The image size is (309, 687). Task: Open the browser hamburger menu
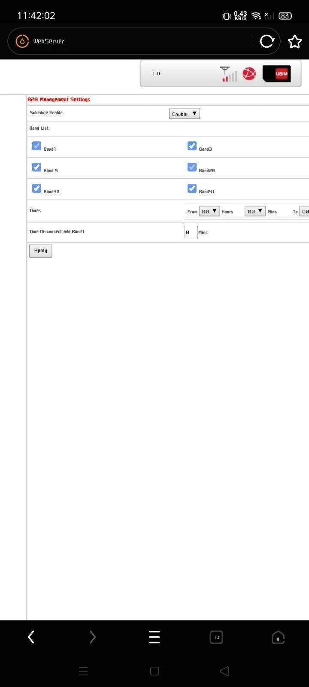pos(154,637)
